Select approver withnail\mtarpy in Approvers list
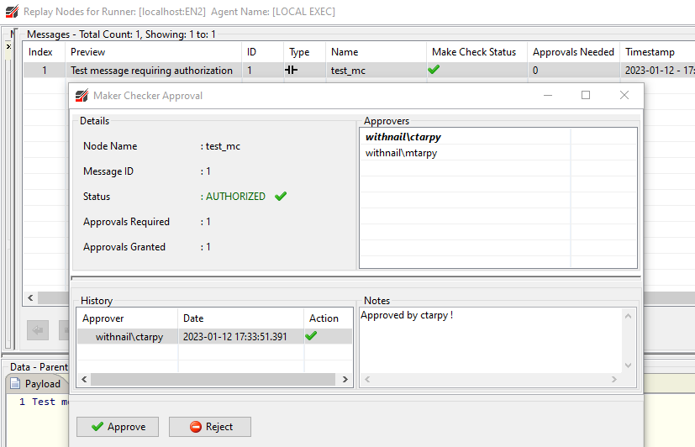Viewport: 695px width, 447px height. [x=401, y=153]
